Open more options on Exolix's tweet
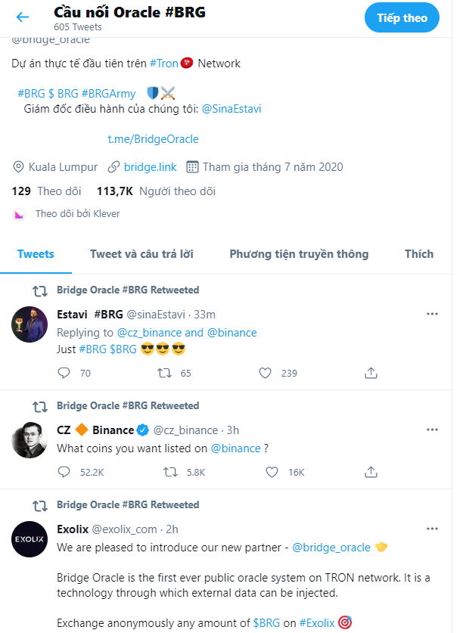466x633 pixels. click(x=432, y=529)
